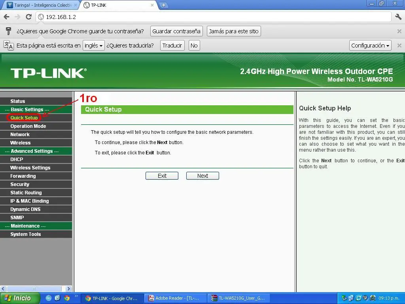Viewport: 405px width, 304px height.
Task: Open the Status menu item
Action: (x=36, y=101)
